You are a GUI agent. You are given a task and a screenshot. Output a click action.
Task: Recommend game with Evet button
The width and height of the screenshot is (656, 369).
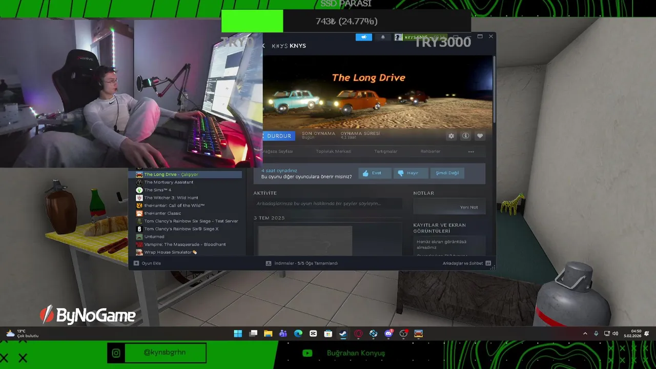point(375,173)
